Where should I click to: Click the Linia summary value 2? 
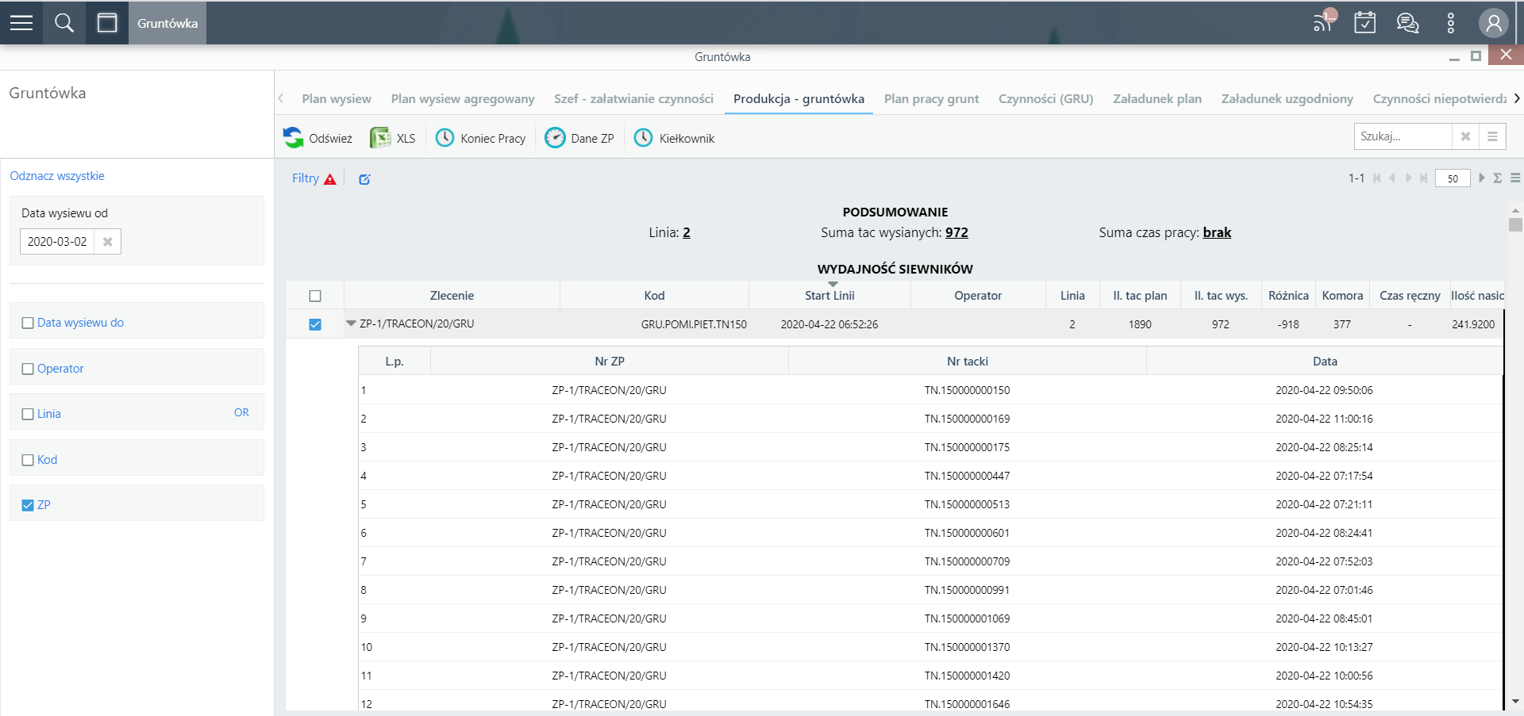(x=687, y=232)
